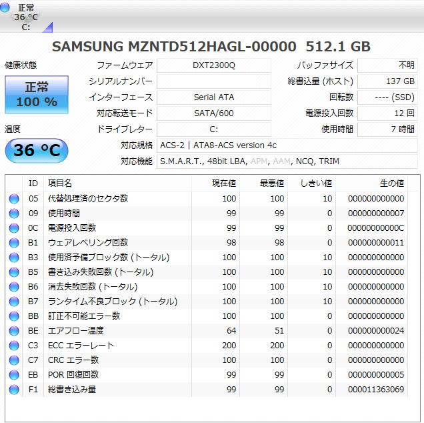Viewport: 424px width, 423px height.
Task: Click the SATA/600 transfer mode field
Action: 214,113
